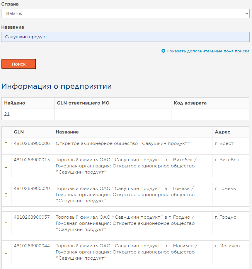Viewport: 252px width, 269px height.
Task: Click the 'Адрес' column header
Action: (x=222, y=132)
